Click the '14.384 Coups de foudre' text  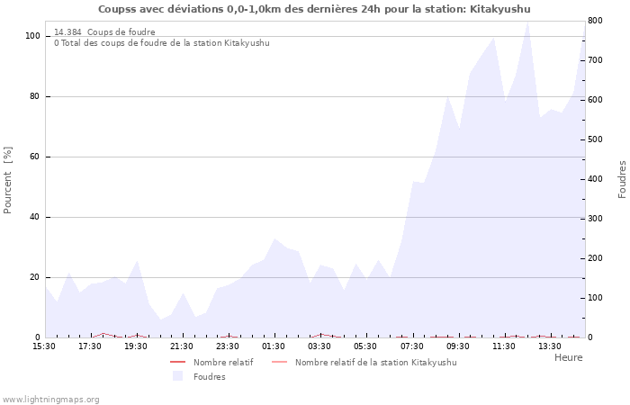[x=104, y=32]
